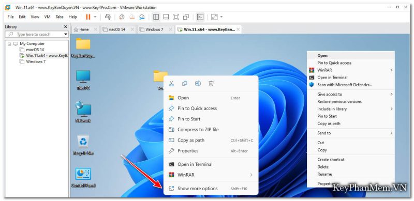Click the stretch guest display icon

[x=214, y=17]
